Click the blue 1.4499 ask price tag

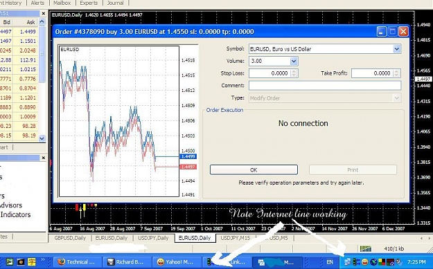click(188, 156)
